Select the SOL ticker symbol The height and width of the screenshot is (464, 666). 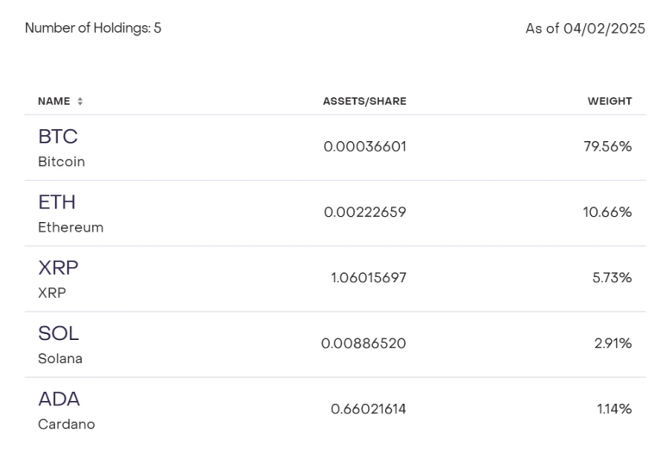click(59, 333)
